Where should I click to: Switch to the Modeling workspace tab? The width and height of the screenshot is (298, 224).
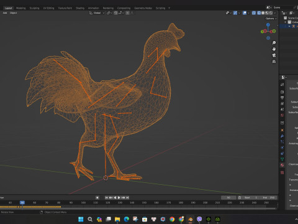tap(20, 8)
